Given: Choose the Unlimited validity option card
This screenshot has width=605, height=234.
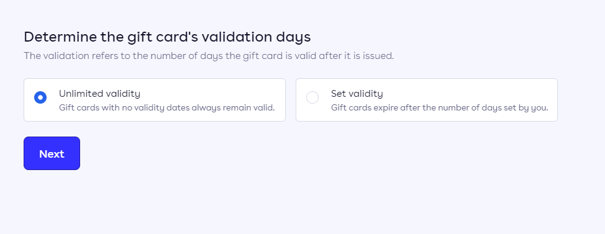Looking at the screenshot, I should [x=155, y=100].
